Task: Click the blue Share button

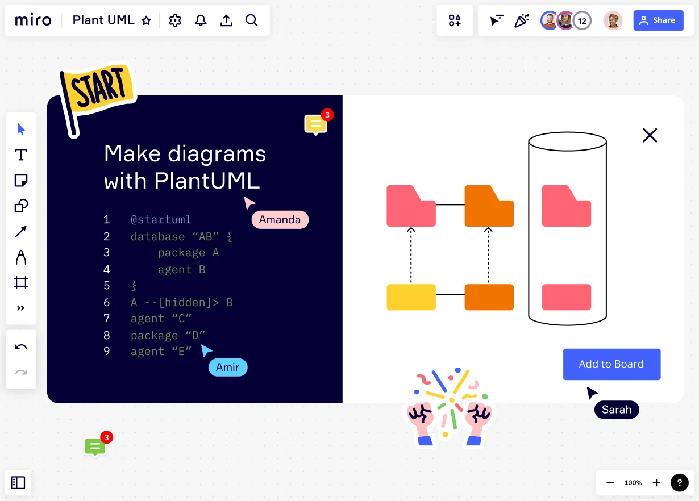Action: [x=658, y=20]
